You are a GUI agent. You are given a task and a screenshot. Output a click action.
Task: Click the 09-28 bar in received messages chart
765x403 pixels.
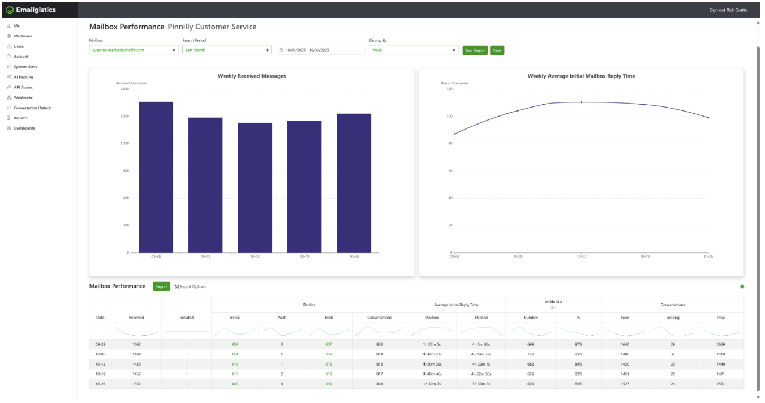tap(156, 177)
